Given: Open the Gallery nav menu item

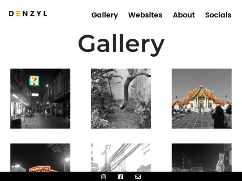Looking at the screenshot, I should point(104,15).
